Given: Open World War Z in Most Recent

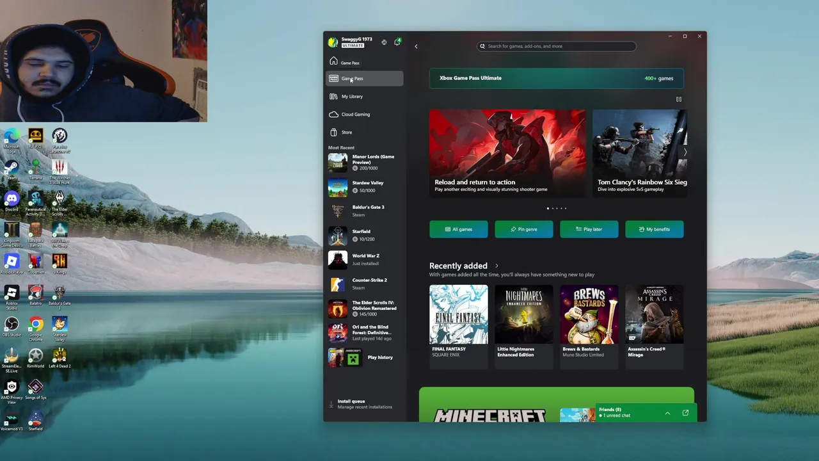Looking at the screenshot, I should point(365,260).
